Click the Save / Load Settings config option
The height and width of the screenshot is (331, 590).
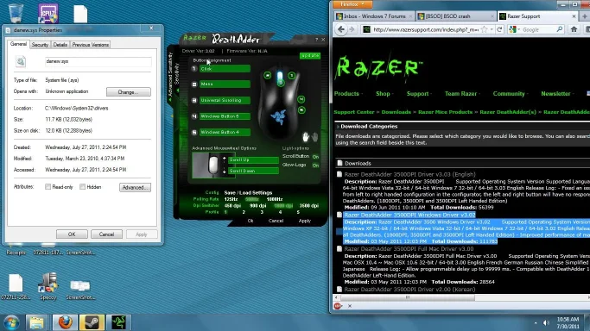tap(248, 192)
